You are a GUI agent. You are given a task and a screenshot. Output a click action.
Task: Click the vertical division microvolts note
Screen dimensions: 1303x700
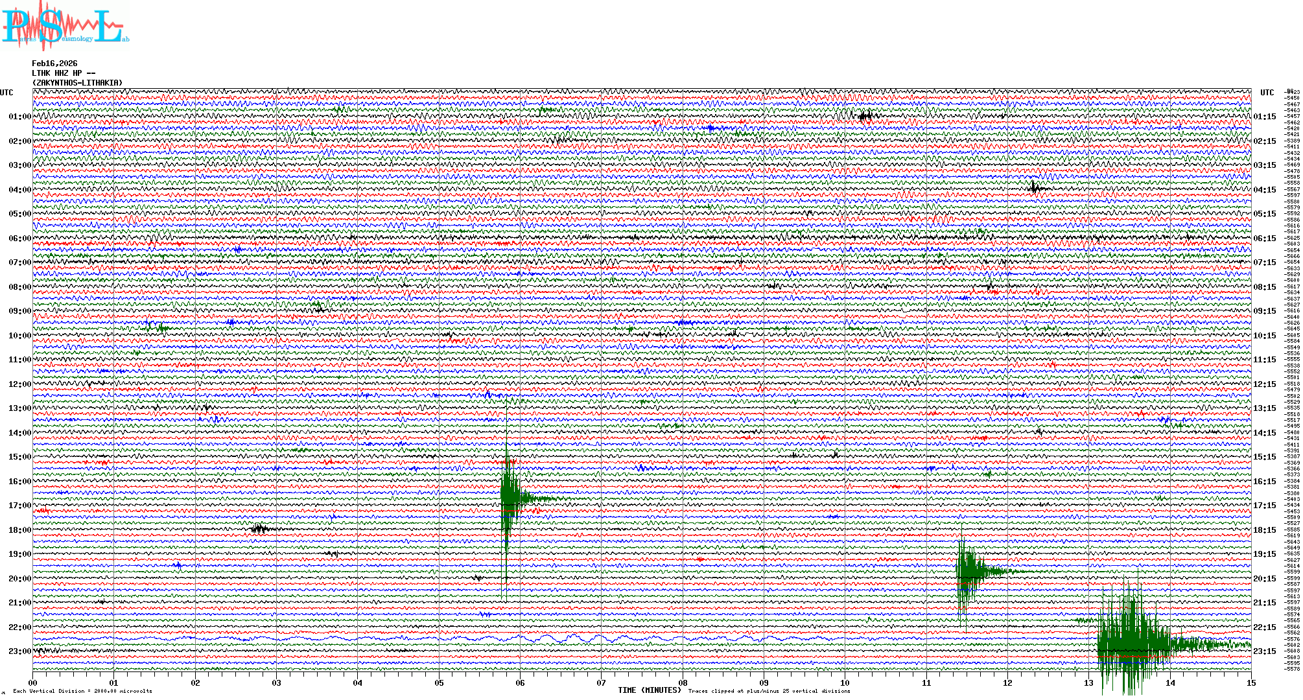click(x=82, y=691)
